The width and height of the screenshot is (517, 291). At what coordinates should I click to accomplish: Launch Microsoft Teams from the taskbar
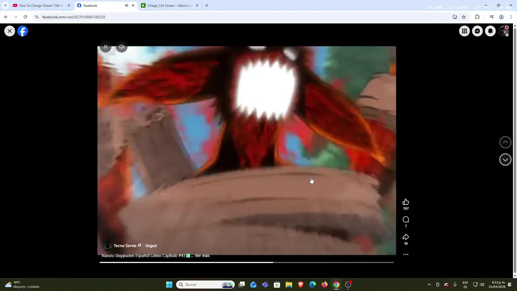click(x=265, y=285)
